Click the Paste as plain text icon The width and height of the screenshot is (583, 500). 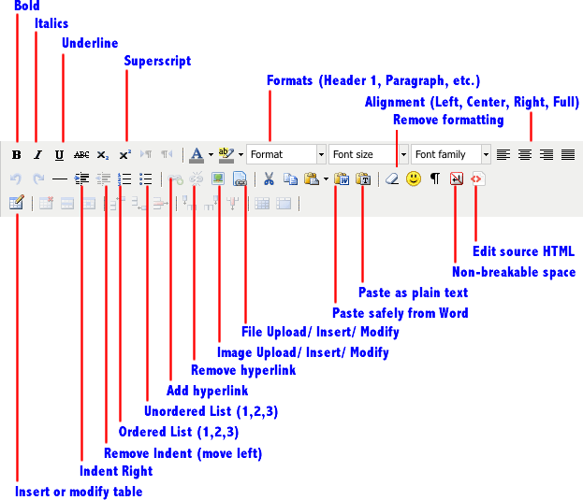click(363, 179)
